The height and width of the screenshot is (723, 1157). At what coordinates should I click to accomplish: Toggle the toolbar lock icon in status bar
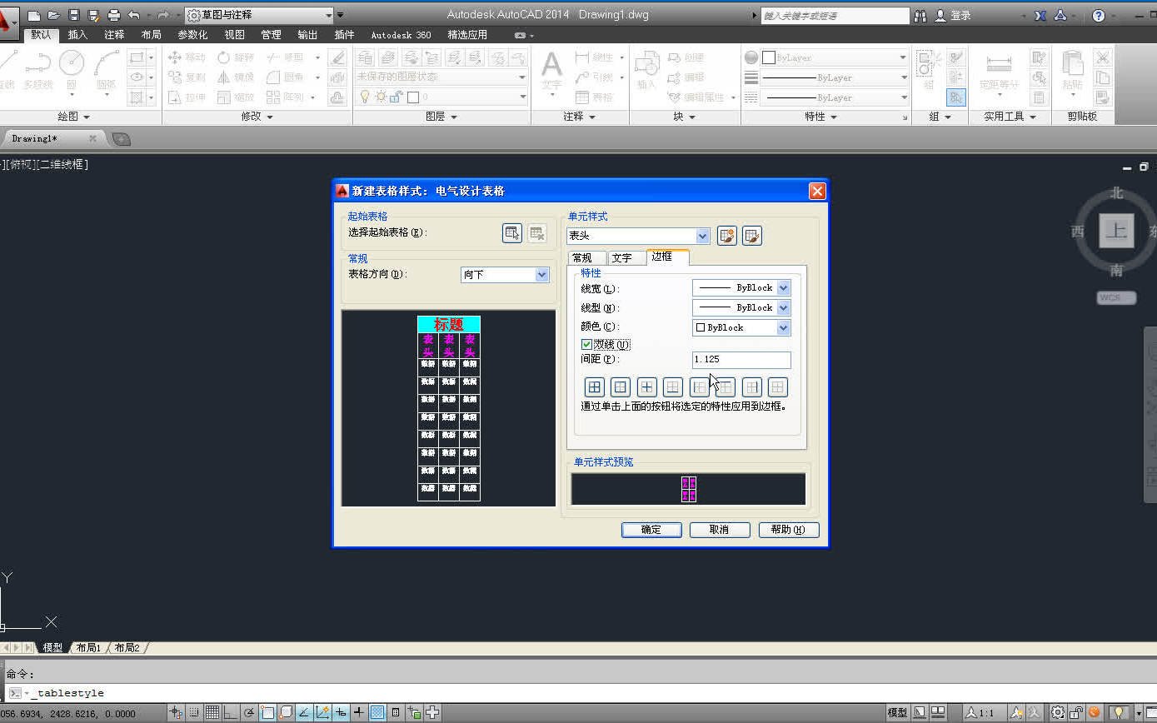tap(1076, 713)
